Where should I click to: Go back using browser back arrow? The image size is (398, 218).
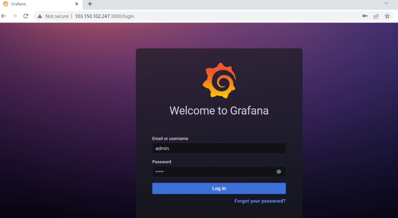click(4, 16)
